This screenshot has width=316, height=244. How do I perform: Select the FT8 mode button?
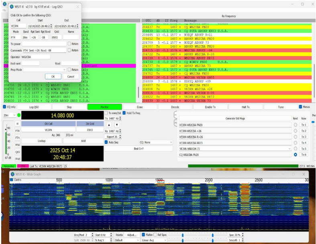point(17,131)
